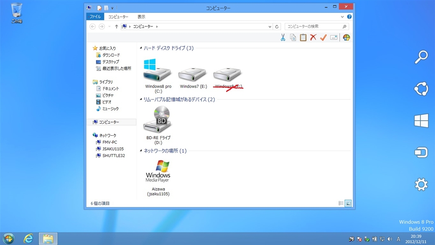The image size is (435, 245).
Task: Open the Search charm magnifier
Action: click(421, 57)
